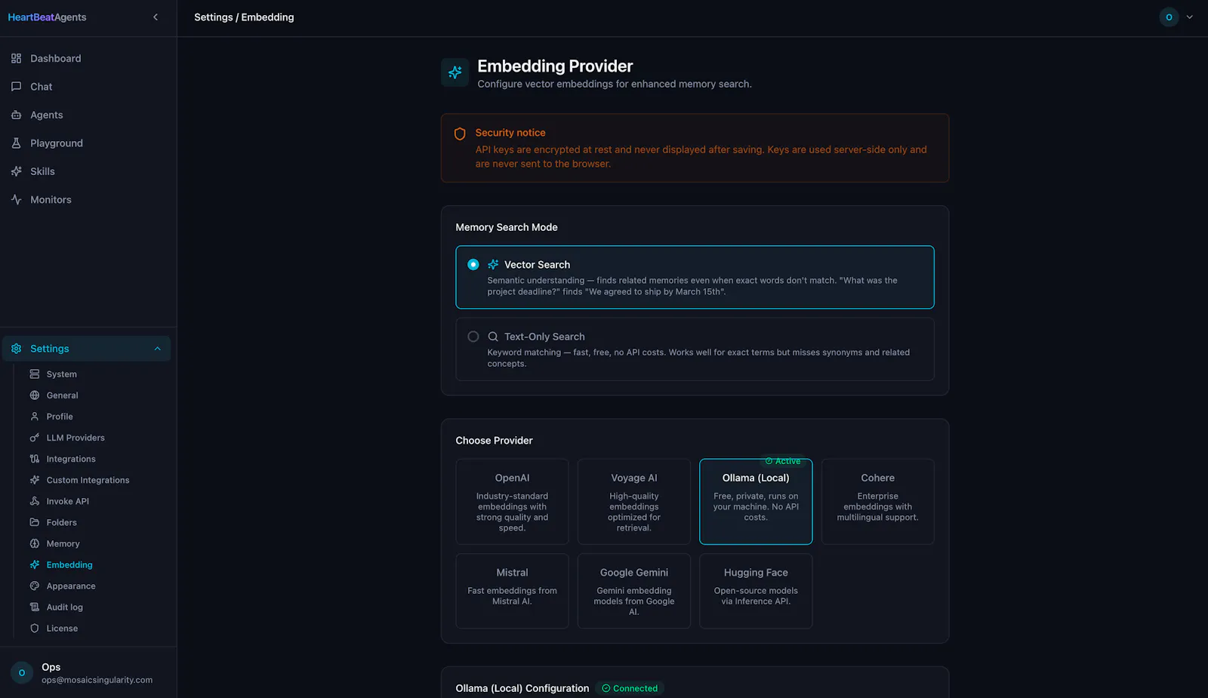Click the Chat speech bubble icon
The height and width of the screenshot is (698, 1208).
(x=16, y=87)
